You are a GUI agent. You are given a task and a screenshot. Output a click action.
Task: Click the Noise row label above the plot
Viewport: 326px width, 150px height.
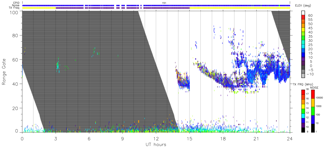point(15,5)
